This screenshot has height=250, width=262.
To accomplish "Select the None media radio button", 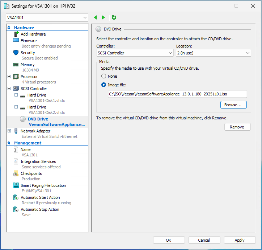I will tap(104, 76).
